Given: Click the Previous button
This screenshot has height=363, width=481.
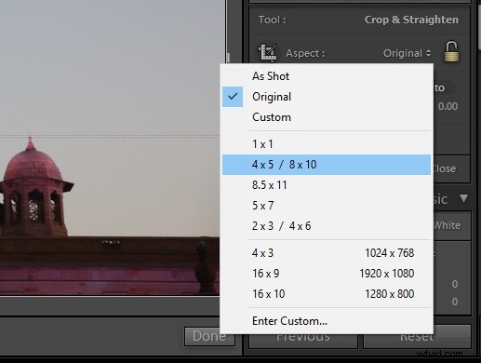Looking at the screenshot, I should pyautogui.click(x=303, y=337).
